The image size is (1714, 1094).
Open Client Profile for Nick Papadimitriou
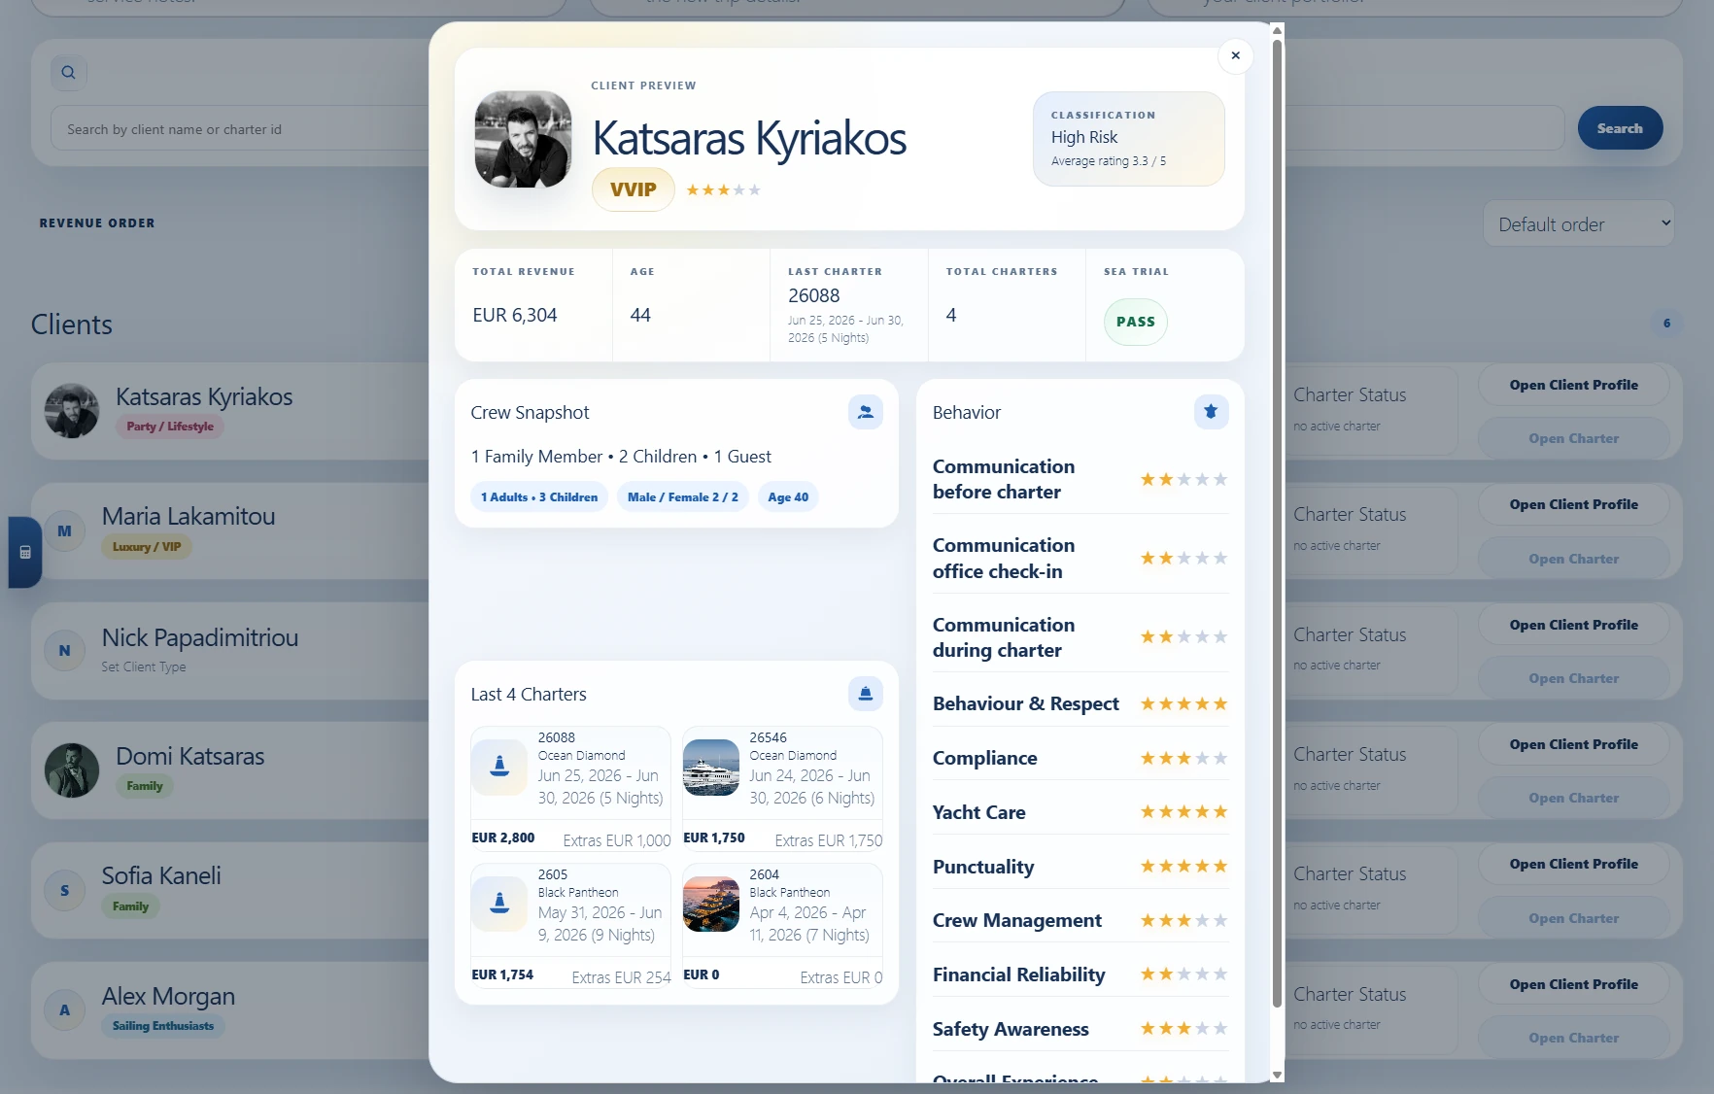1573,625
